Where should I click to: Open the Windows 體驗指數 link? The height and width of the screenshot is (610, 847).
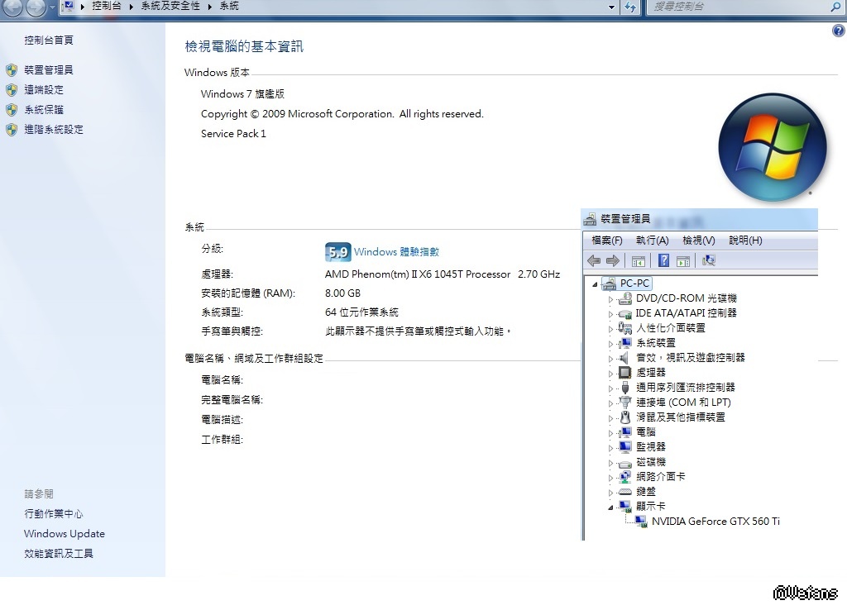click(396, 252)
